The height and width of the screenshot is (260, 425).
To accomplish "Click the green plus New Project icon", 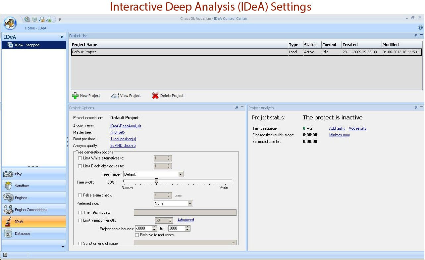I will (x=75, y=96).
